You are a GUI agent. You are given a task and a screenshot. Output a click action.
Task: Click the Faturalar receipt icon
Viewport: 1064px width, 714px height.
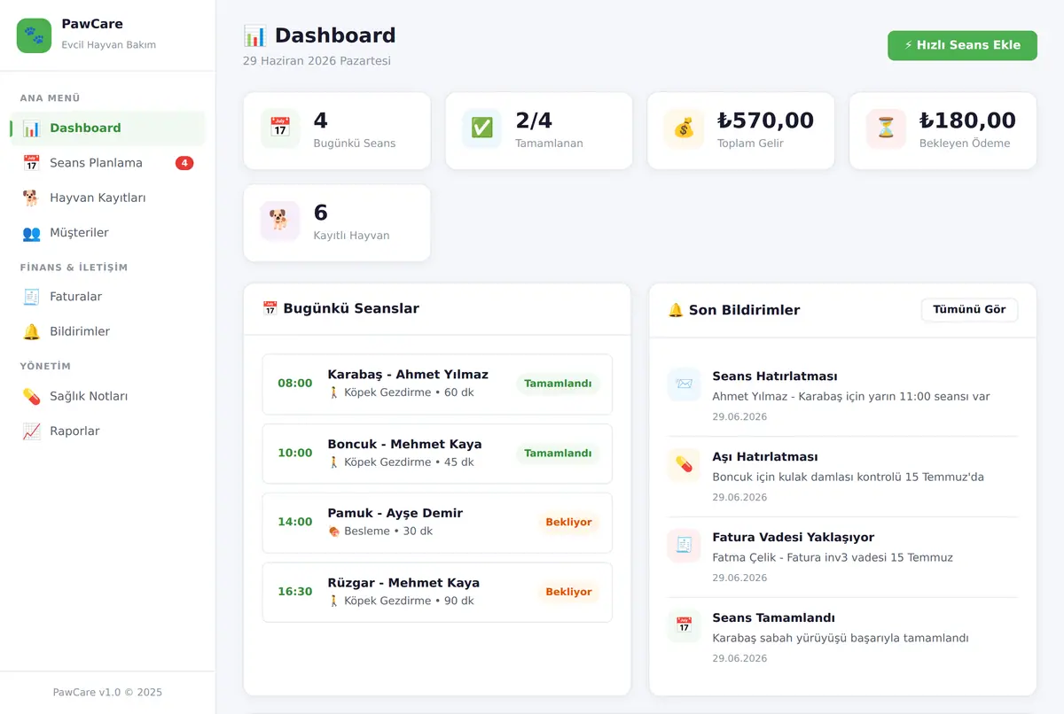click(32, 297)
